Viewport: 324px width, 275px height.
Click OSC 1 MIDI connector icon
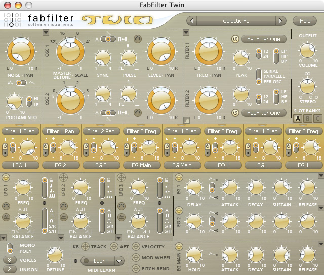(x=138, y=39)
